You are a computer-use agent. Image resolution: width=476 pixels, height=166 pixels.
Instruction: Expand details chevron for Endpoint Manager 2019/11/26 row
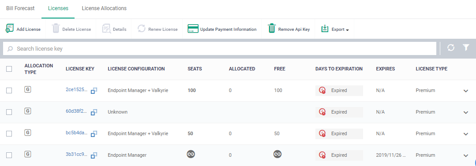click(466, 155)
